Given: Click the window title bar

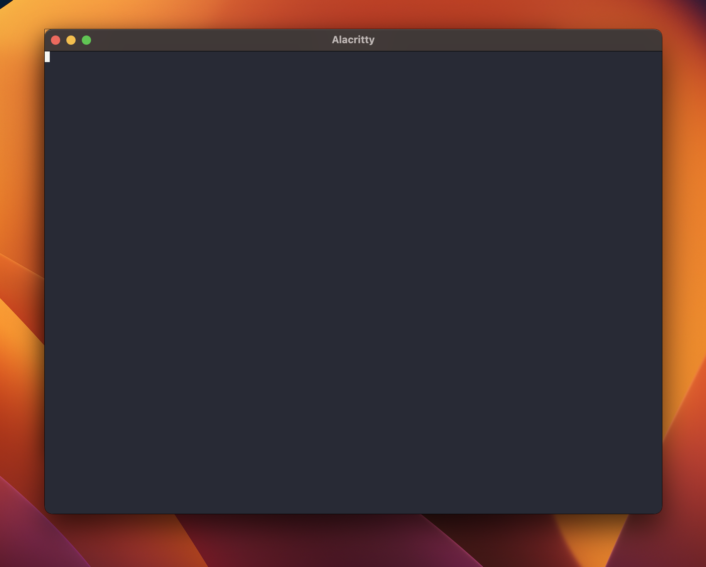Looking at the screenshot, I should click(x=231, y=39).
